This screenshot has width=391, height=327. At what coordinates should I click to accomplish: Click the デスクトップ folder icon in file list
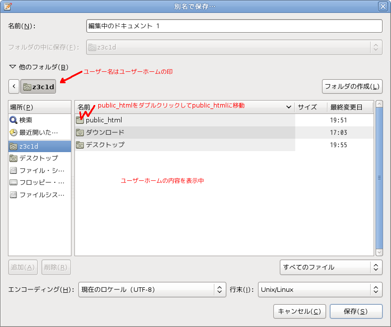[80, 145]
